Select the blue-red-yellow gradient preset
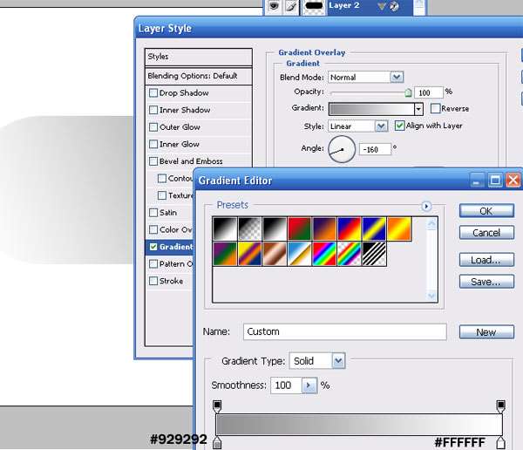This screenshot has height=450, width=523. click(349, 228)
